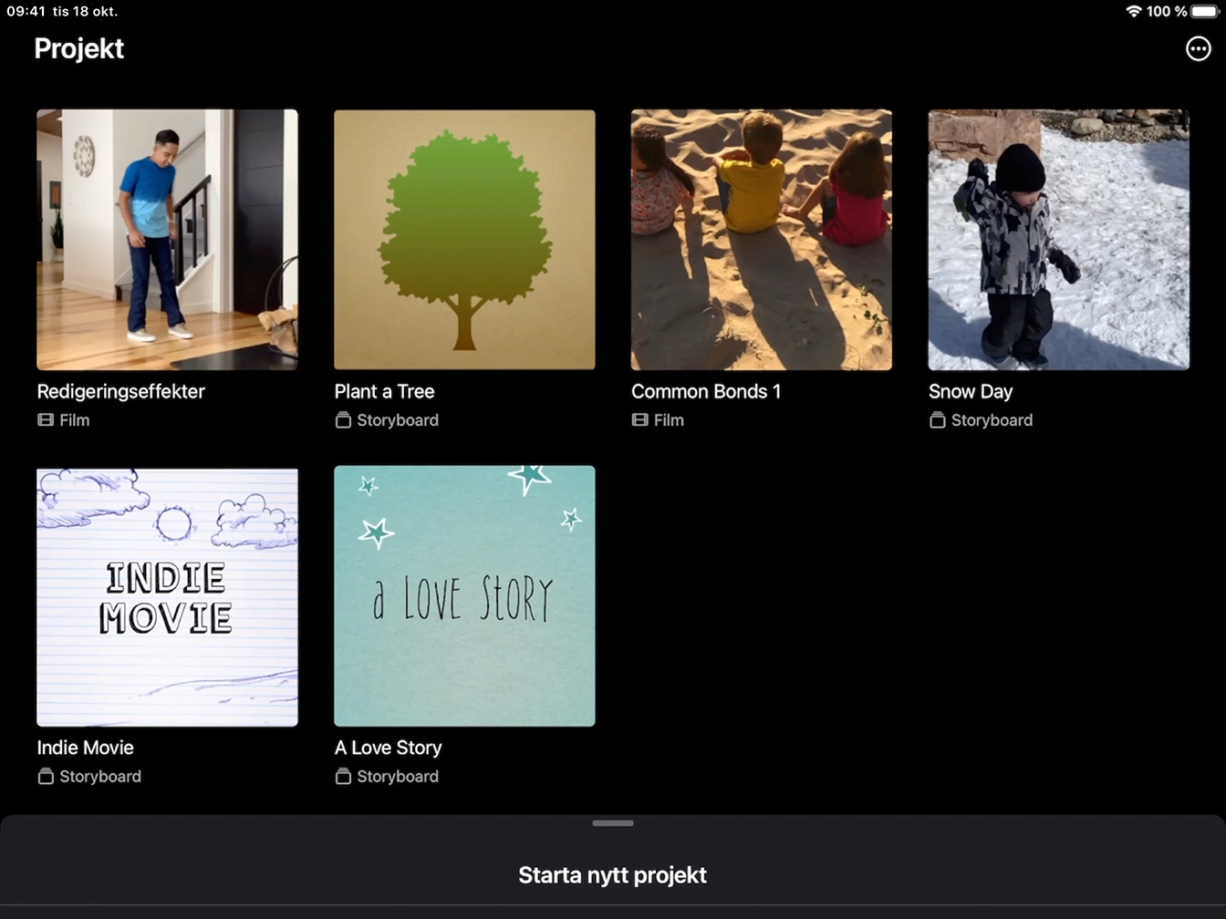
Task: Click film icon under Common Bonds 1
Action: coord(640,420)
